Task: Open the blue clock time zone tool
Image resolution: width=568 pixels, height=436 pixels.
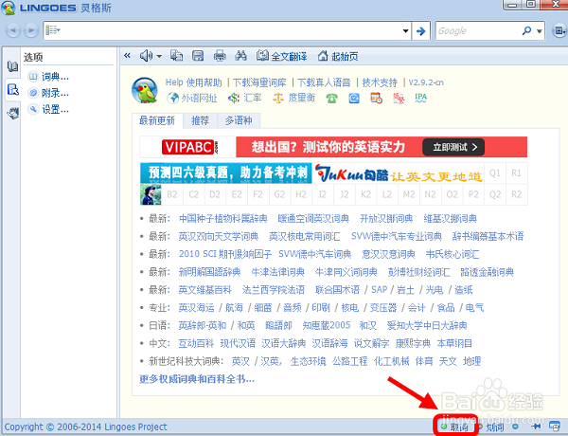Action: click(x=354, y=99)
